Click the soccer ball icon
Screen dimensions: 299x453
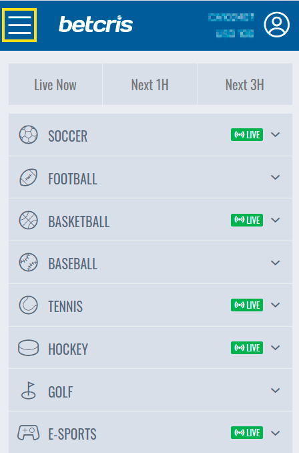(28, 134)
